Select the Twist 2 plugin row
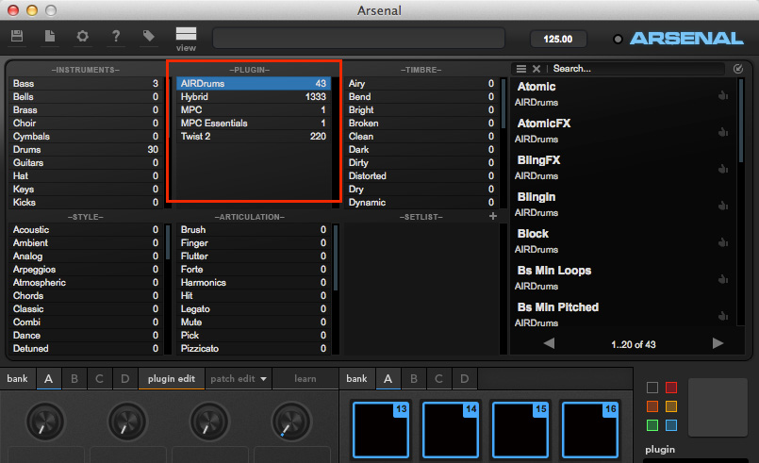Viewport: 759px width, 463px height. tap(254, 136)
